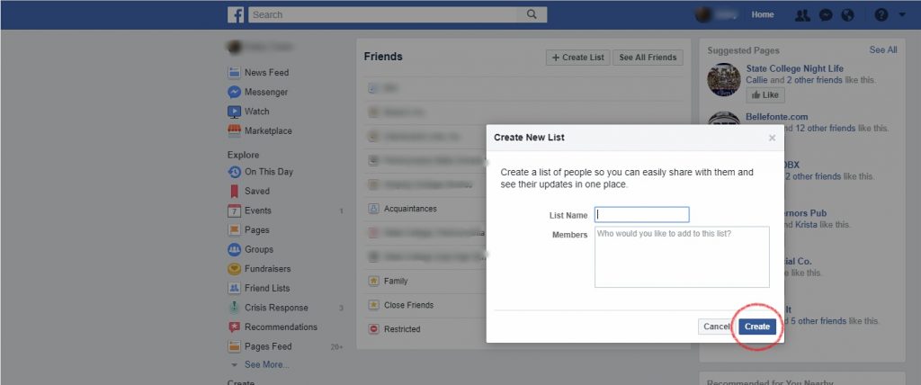Screen dimensions: 921x385
Task: Open the Close Friends list
Action: point(408,305)
